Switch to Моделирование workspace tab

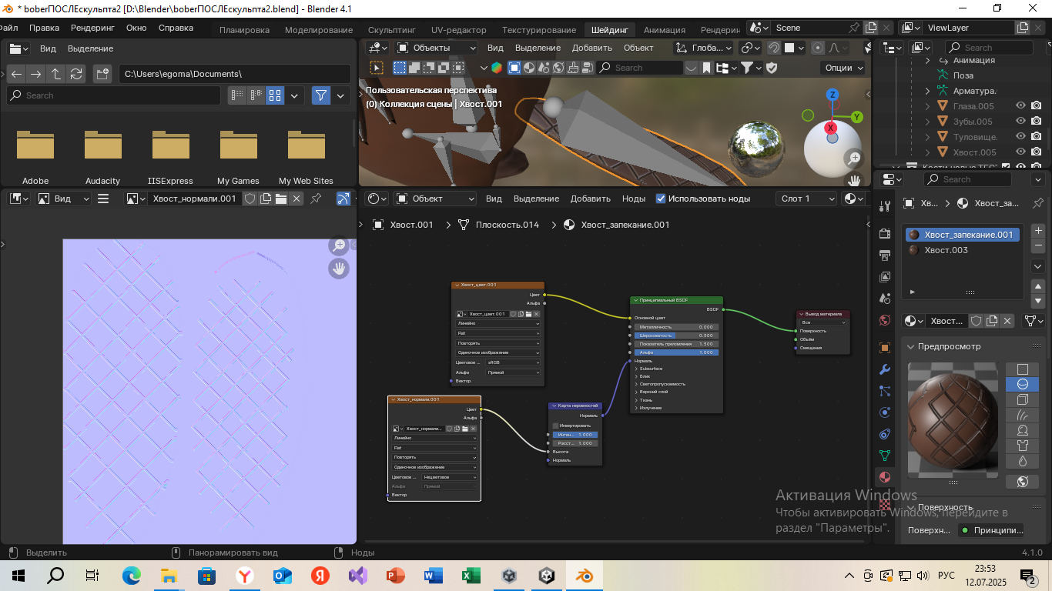(319, 30)
